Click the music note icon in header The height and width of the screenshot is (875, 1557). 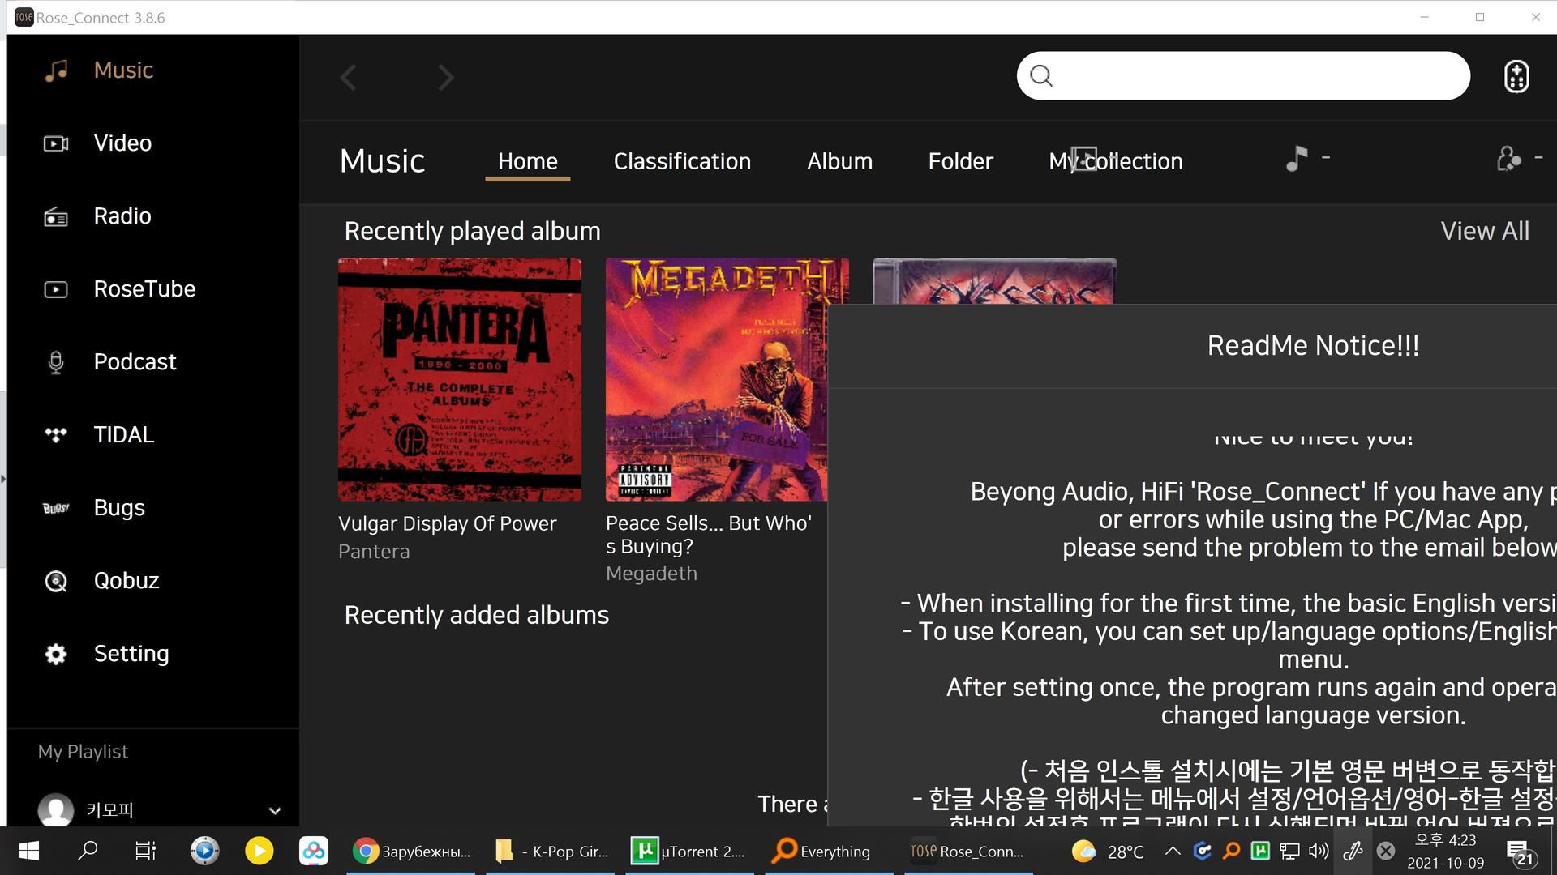point(1297,158)
